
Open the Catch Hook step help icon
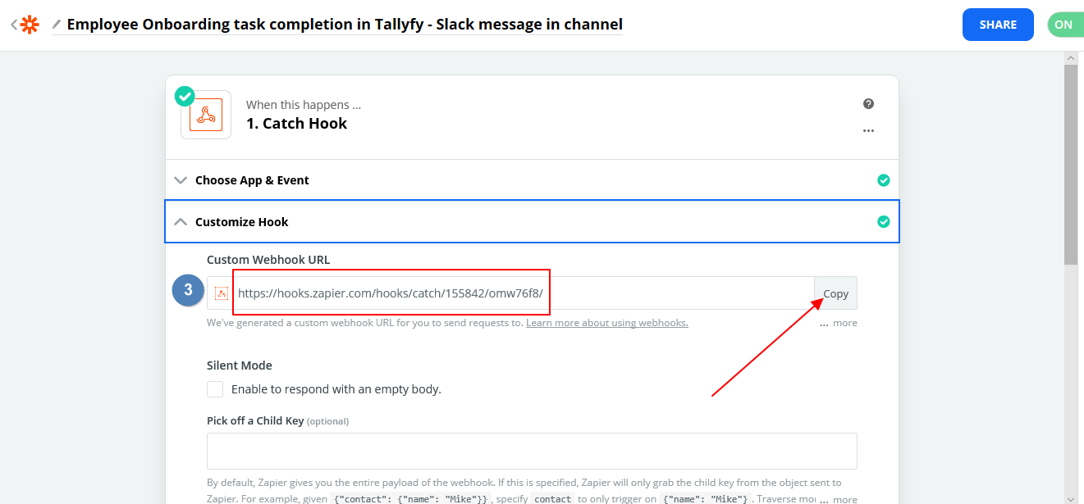(868, 103)
